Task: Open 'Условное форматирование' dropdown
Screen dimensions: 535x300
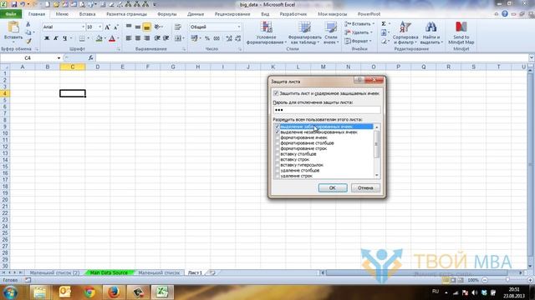Action: pos(266,32)
